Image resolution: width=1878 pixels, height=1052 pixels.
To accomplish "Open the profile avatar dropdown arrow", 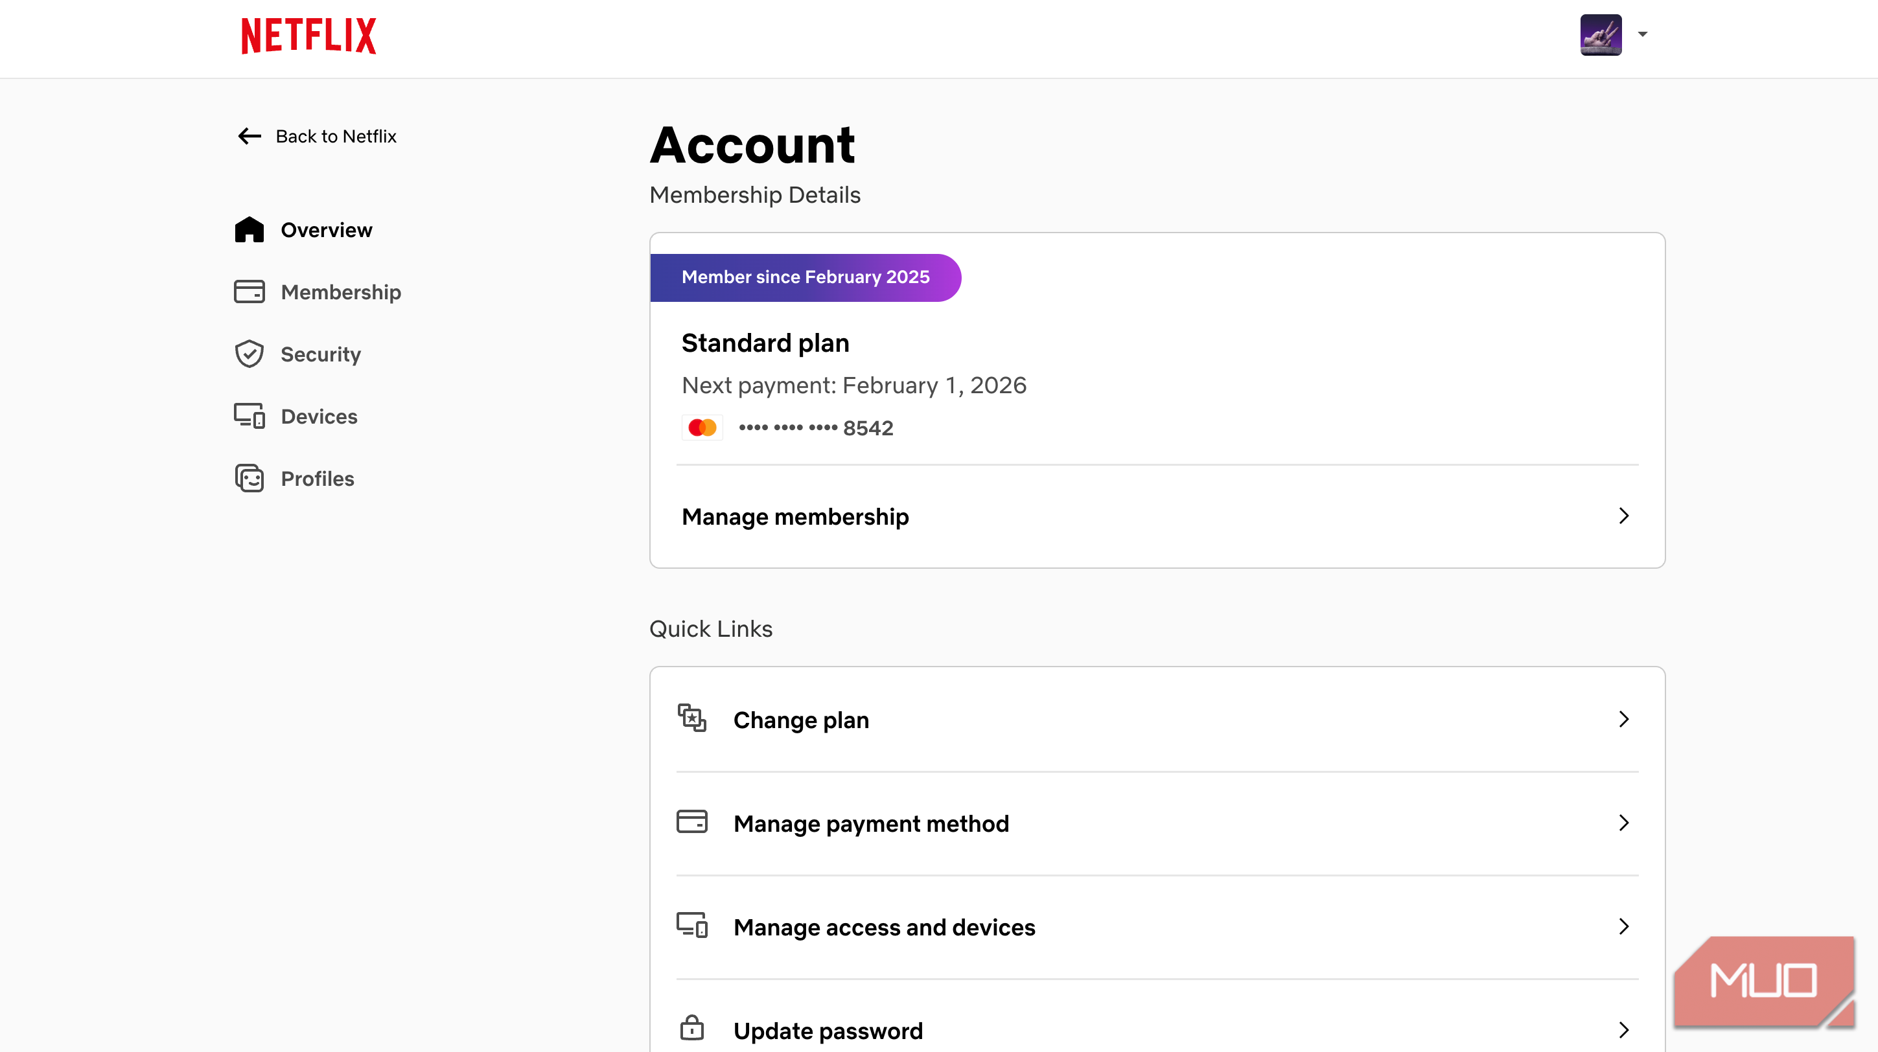I will [1643, 34].
